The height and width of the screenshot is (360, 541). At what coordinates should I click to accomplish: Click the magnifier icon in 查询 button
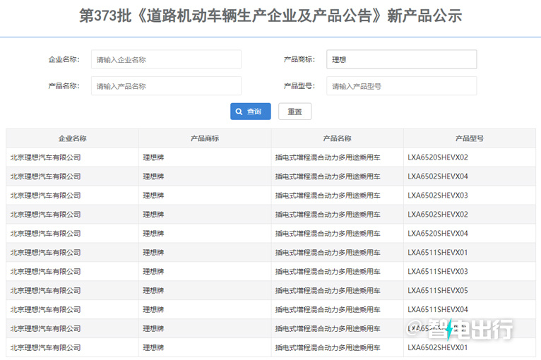(x=239, y=112)
